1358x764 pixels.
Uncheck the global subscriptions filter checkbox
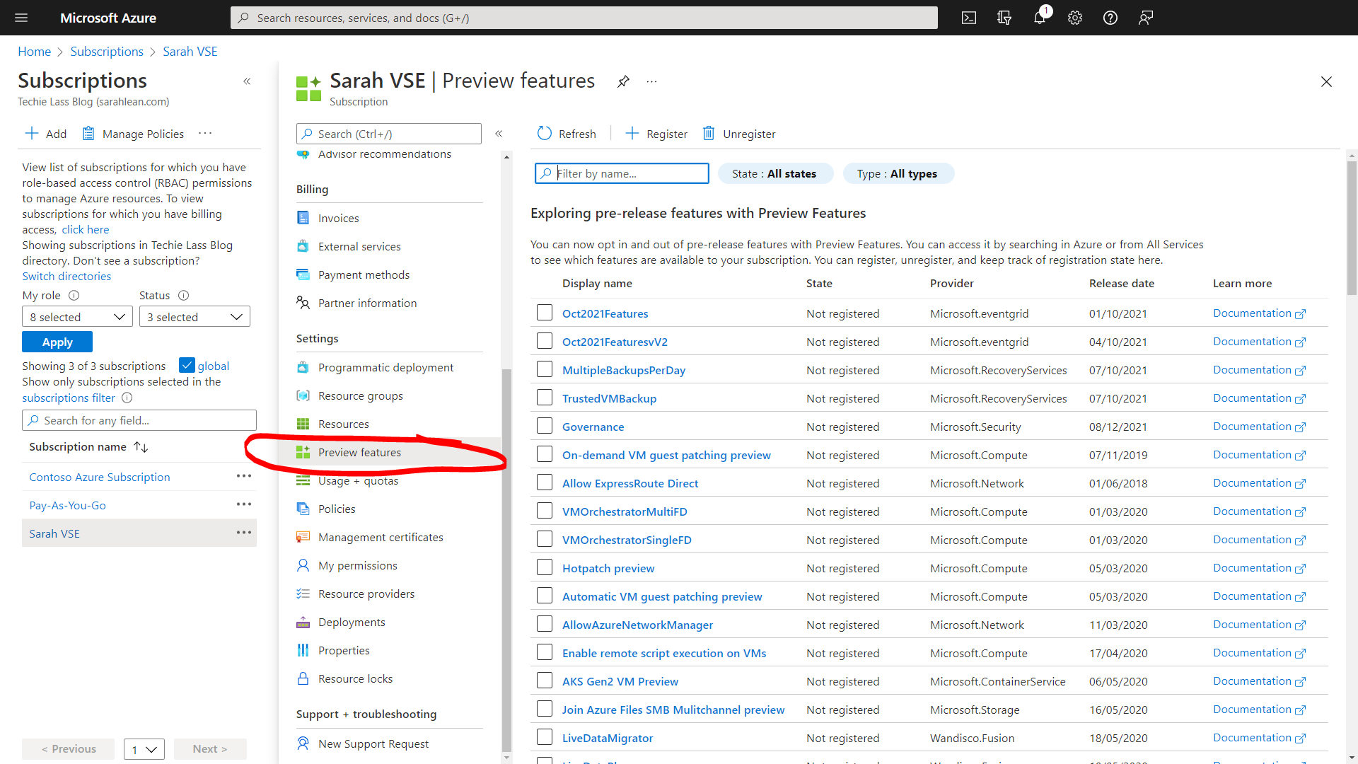[187, 365]
